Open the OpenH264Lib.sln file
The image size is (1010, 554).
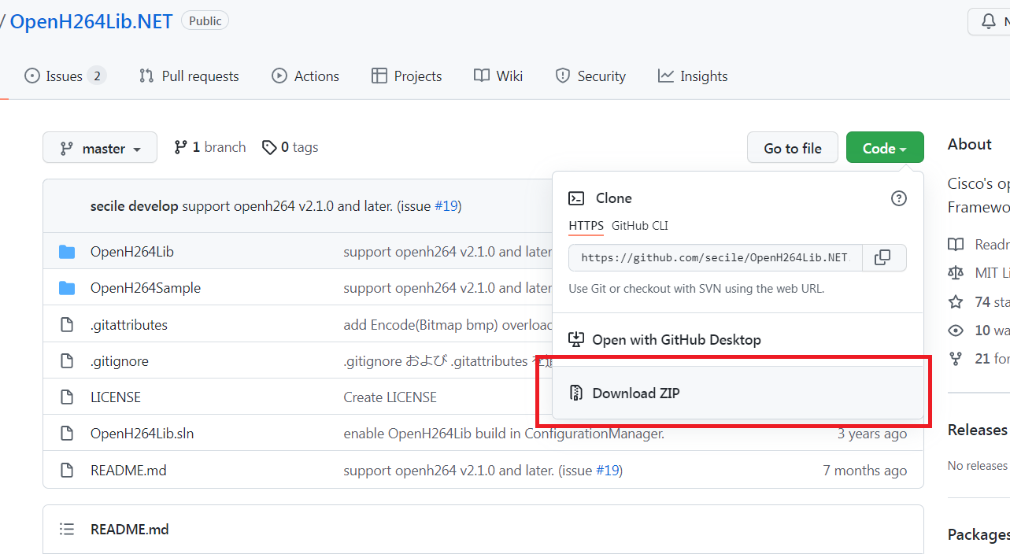(x=142, y=434)
